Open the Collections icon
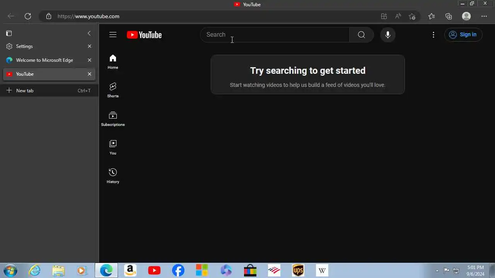Viewport: 495px width, 278px height. (x=449, y=16)
